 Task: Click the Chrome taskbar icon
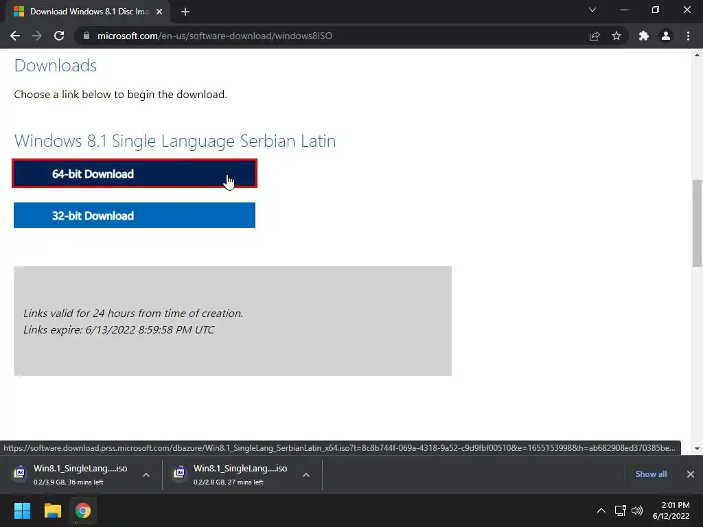[x=83, y=511]
